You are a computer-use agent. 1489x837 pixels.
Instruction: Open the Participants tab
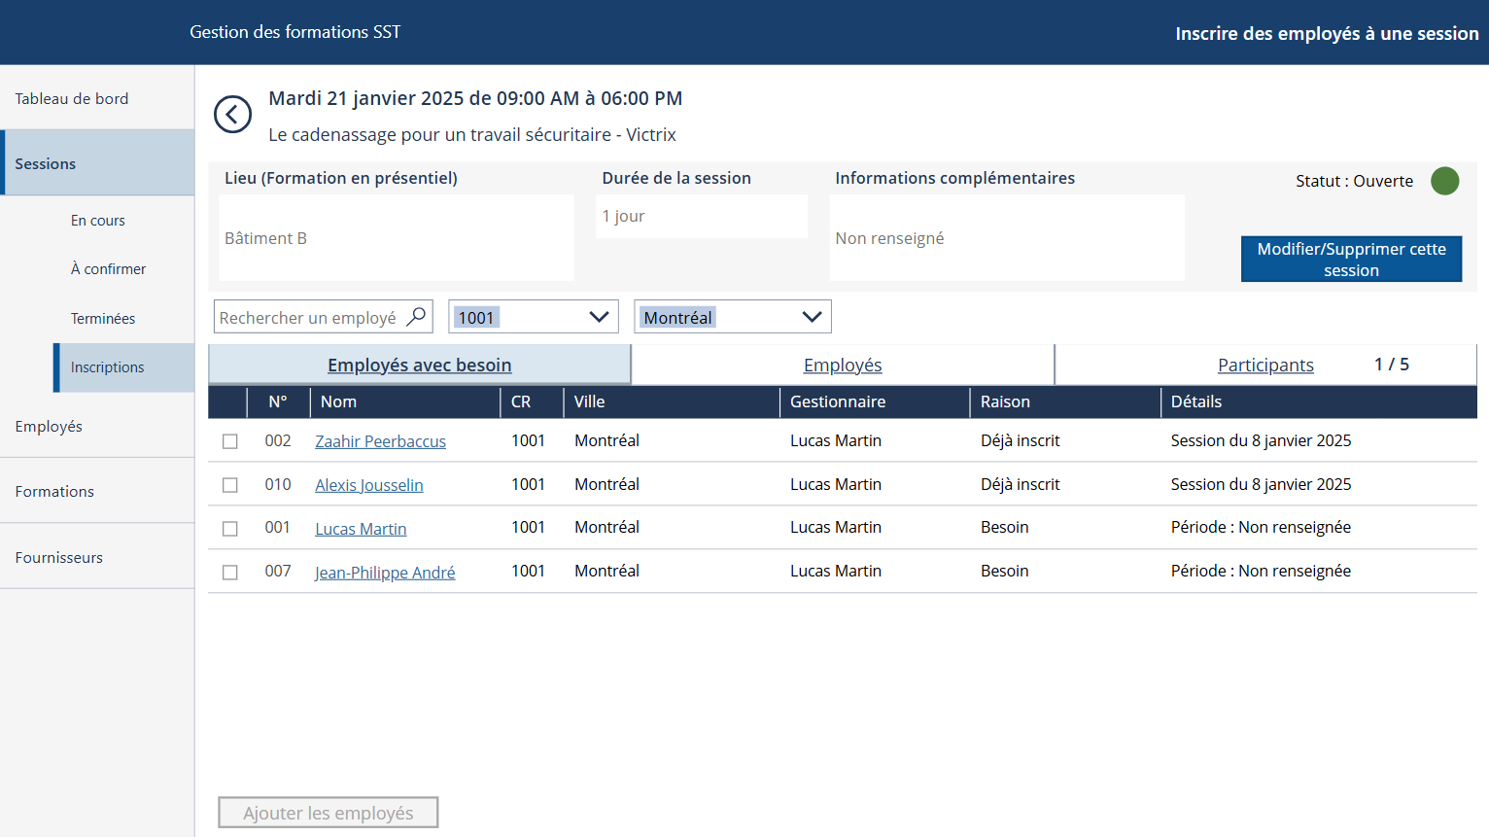(x=1265, y=366)
